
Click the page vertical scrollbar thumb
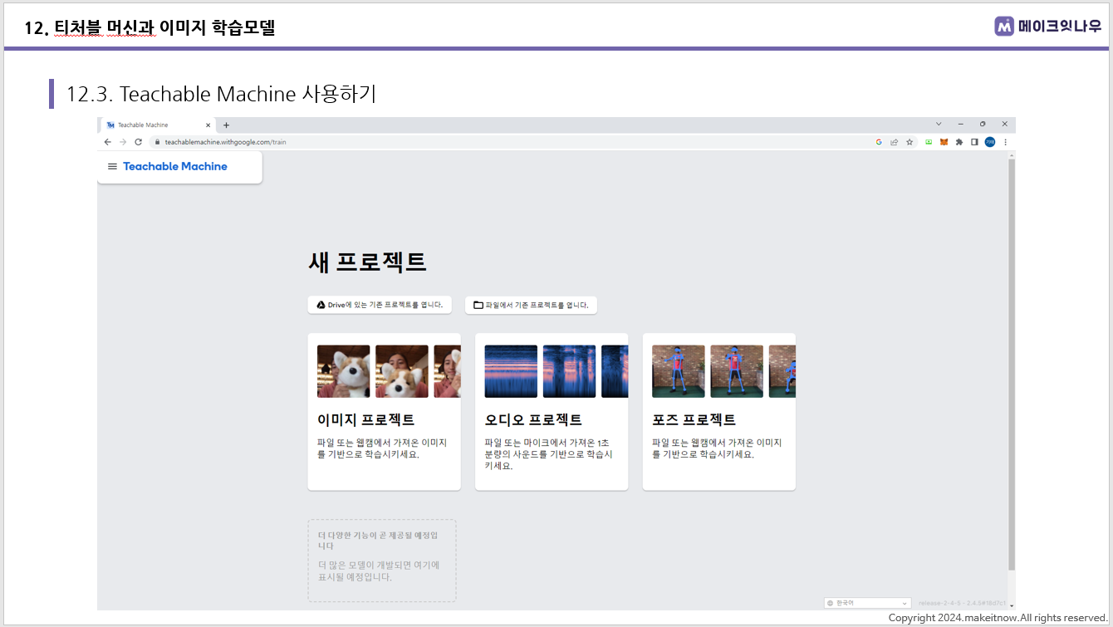1011,364
